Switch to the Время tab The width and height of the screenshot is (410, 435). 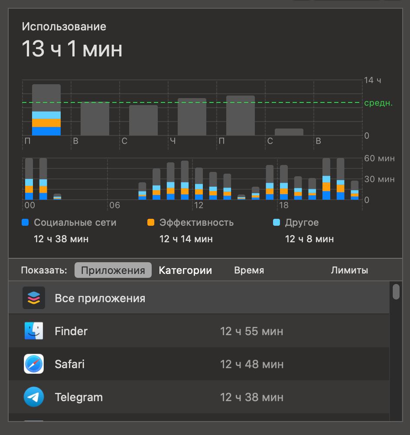click(249, 270)
